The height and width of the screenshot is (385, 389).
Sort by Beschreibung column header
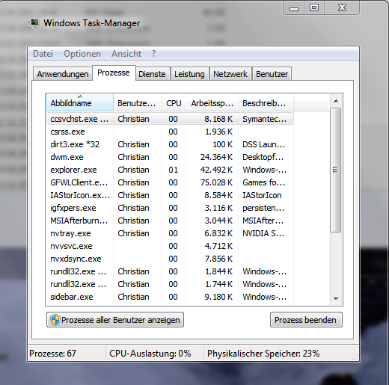pyautogui.click(x=266, y=102)
